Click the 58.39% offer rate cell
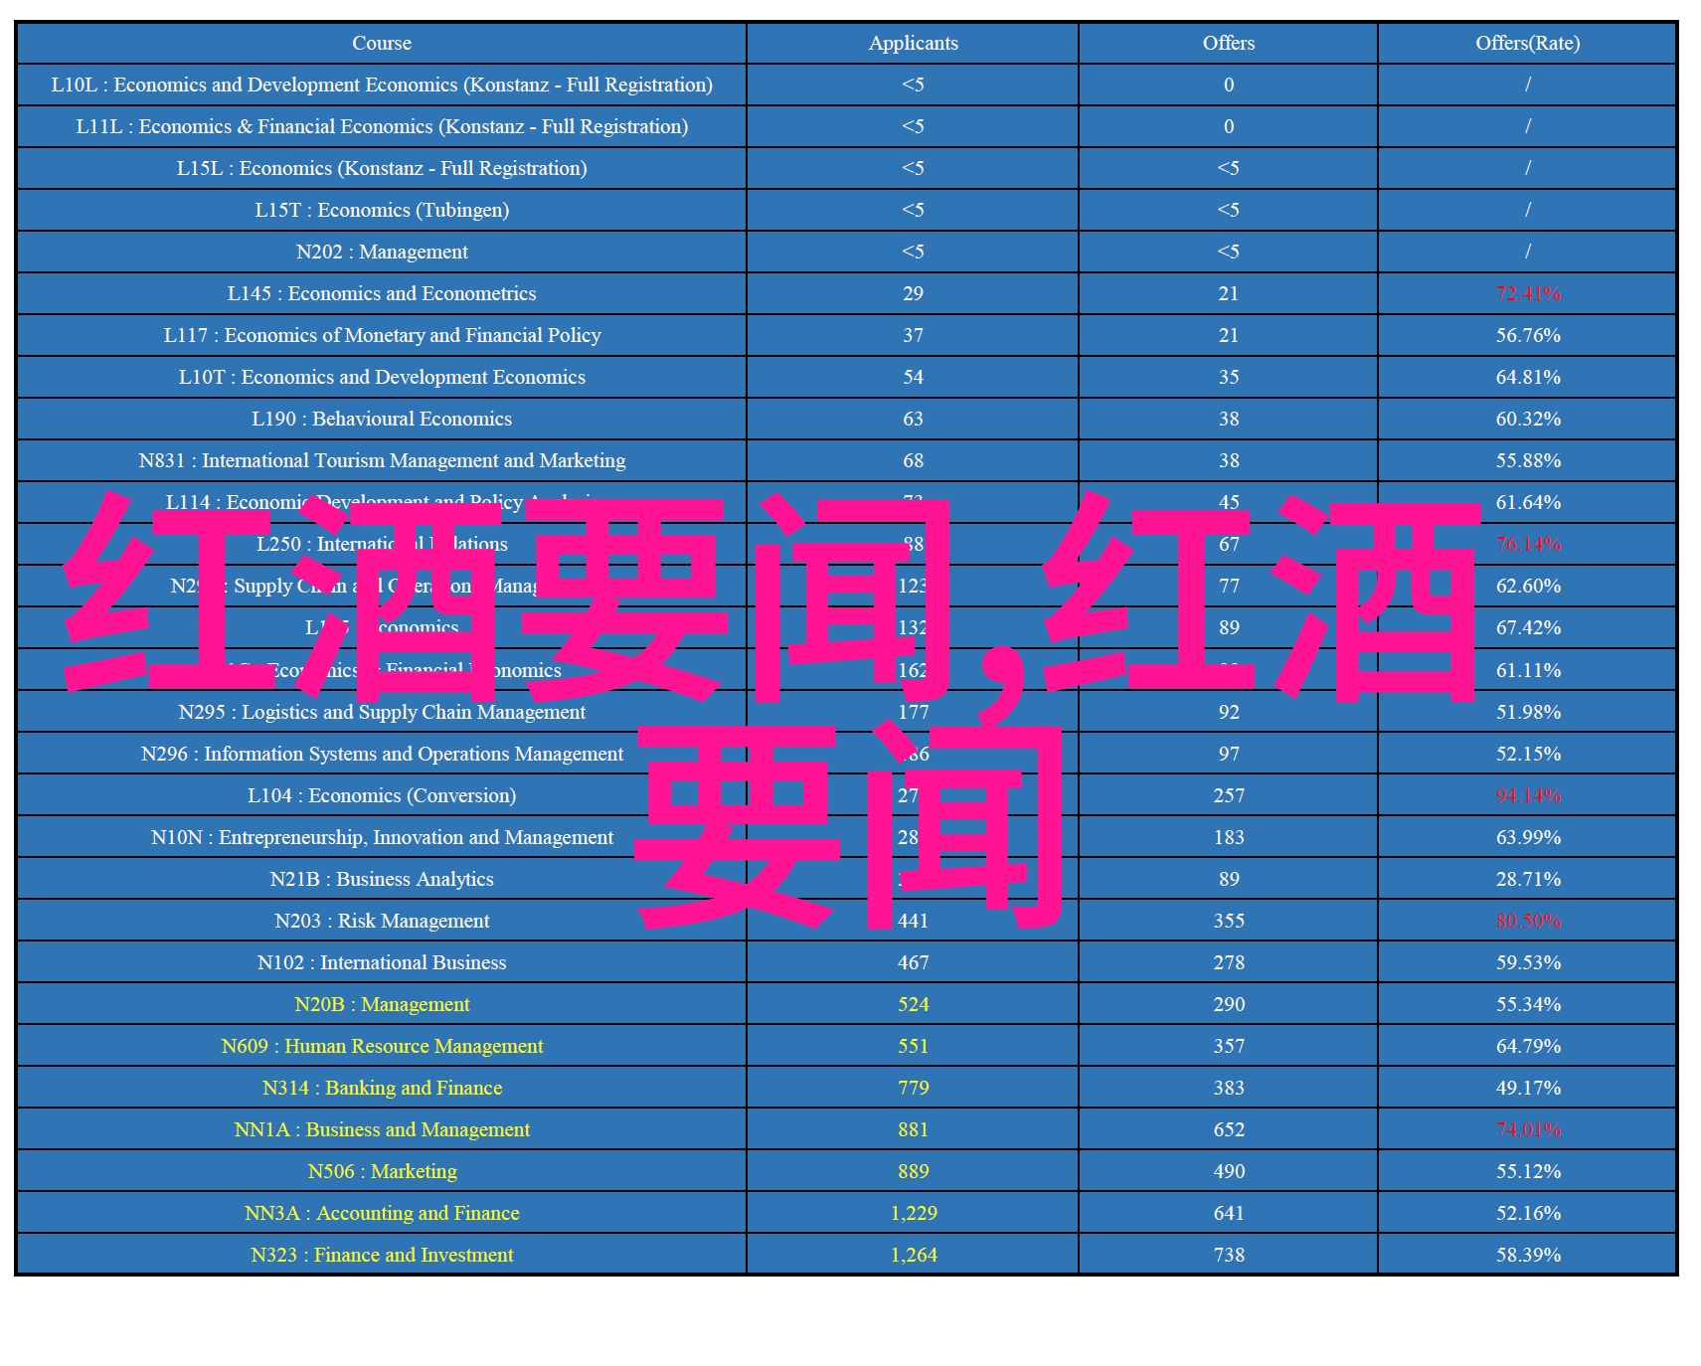 click(x=1527, y=1255)
